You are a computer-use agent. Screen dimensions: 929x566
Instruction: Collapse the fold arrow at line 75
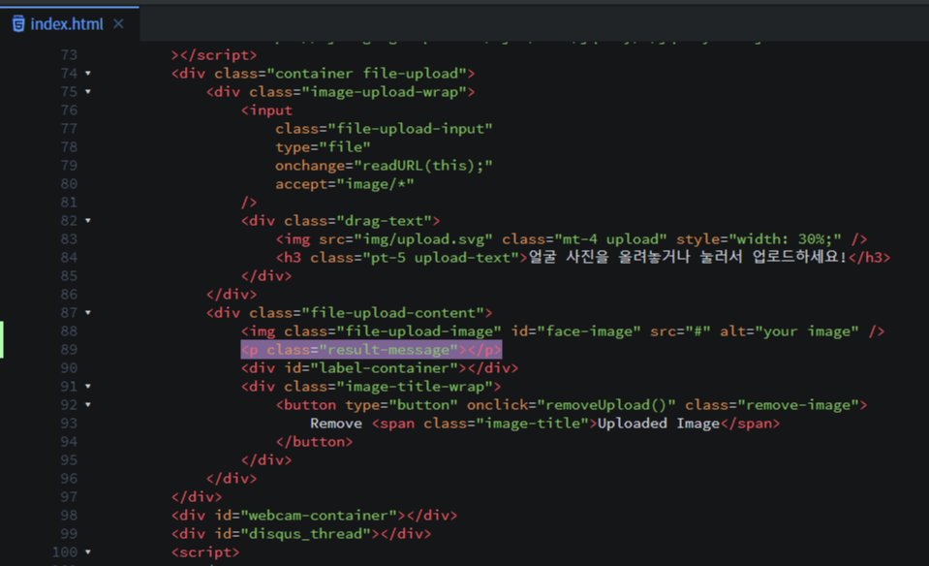click(x=88, y=92)
